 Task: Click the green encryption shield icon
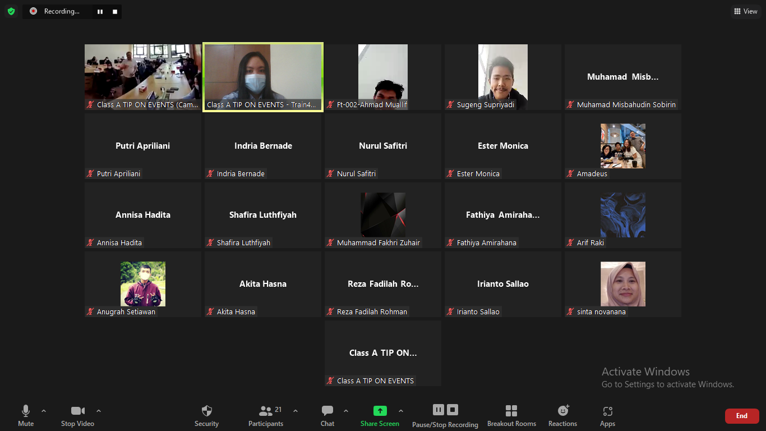coord(11,11)
